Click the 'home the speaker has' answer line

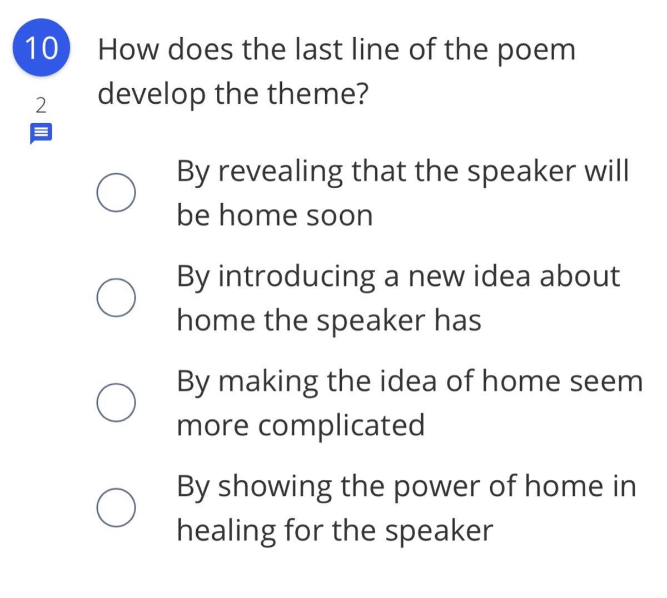[329, 320]
